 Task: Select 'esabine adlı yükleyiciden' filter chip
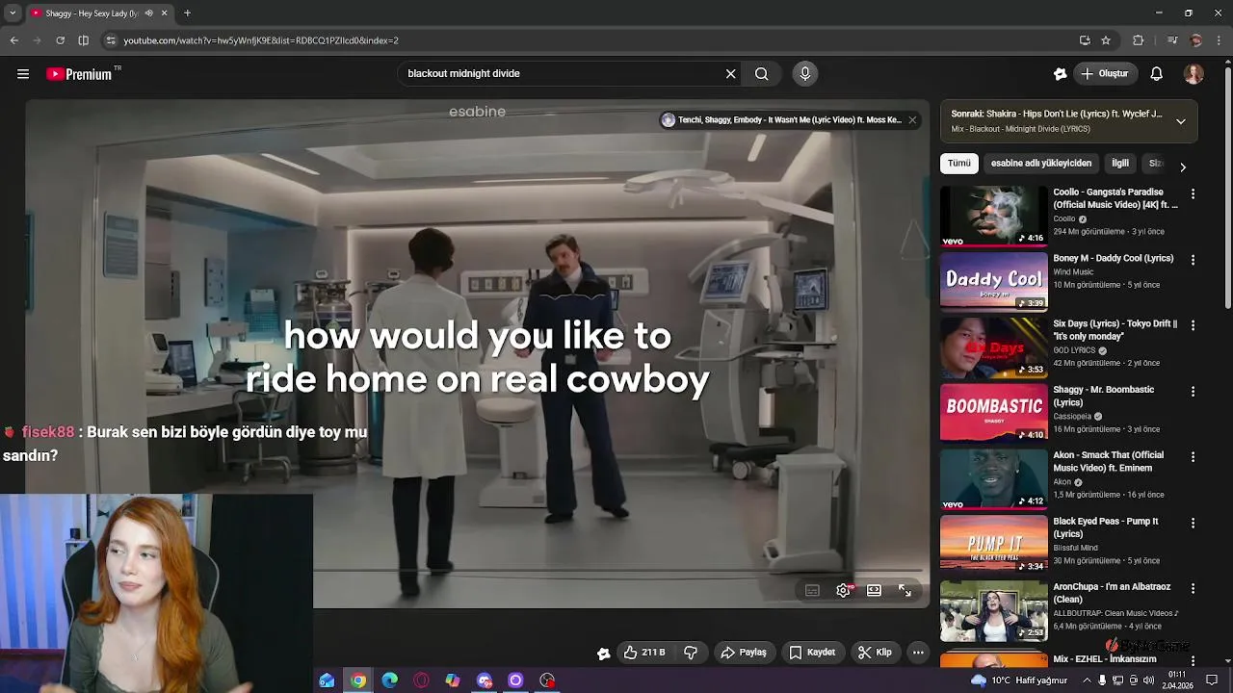pos(1041,164)
